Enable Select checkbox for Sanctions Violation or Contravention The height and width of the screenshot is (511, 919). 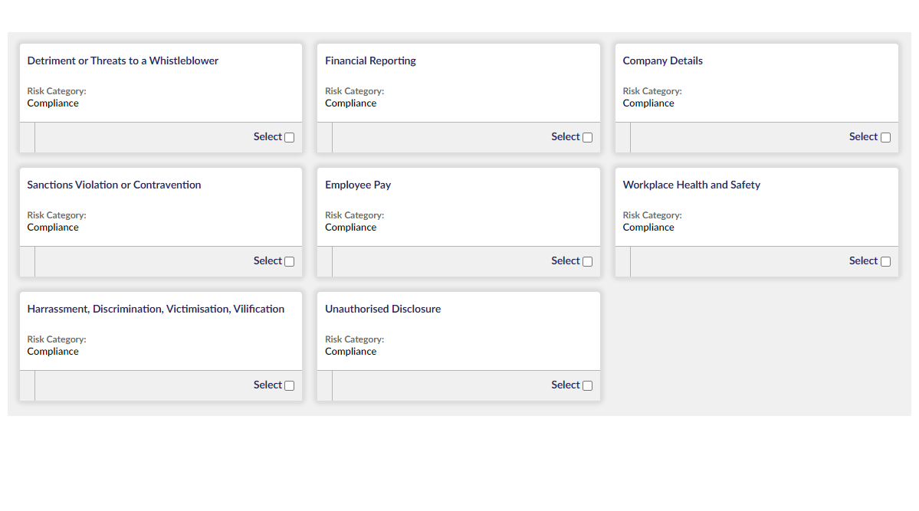pyautogui.click(x=289, y=262)
